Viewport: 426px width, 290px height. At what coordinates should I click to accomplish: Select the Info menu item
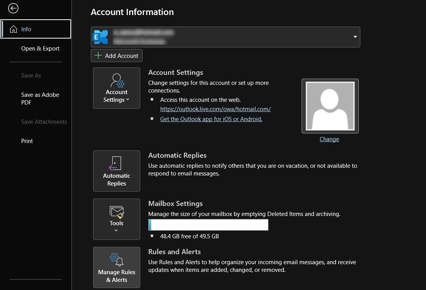click(36, 29)
